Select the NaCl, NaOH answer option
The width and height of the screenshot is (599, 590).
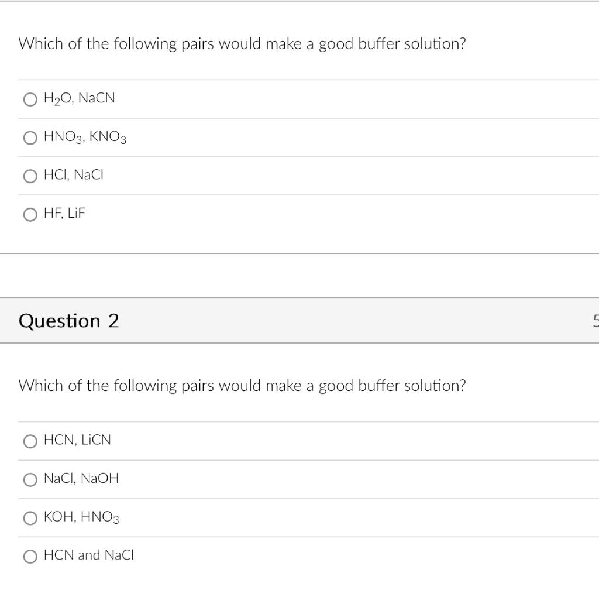[30, 479]
